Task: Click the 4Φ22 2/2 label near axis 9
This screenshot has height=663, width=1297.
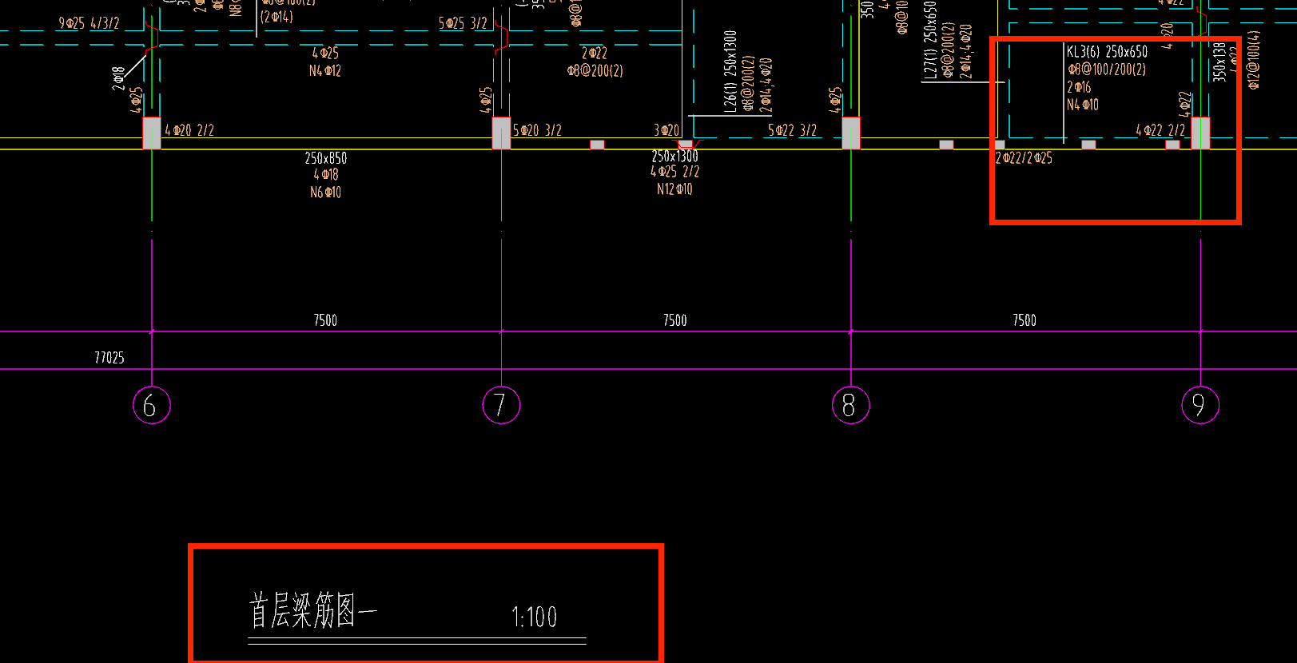Action: click(x=1160, y=130)
